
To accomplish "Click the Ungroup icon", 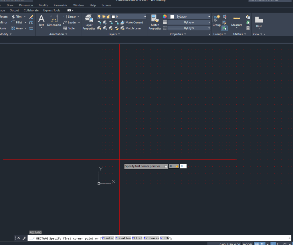I will pyautogui.click(x=224, y=17).
